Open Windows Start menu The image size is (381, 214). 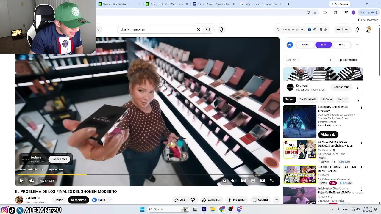click(x=142, y=209)
